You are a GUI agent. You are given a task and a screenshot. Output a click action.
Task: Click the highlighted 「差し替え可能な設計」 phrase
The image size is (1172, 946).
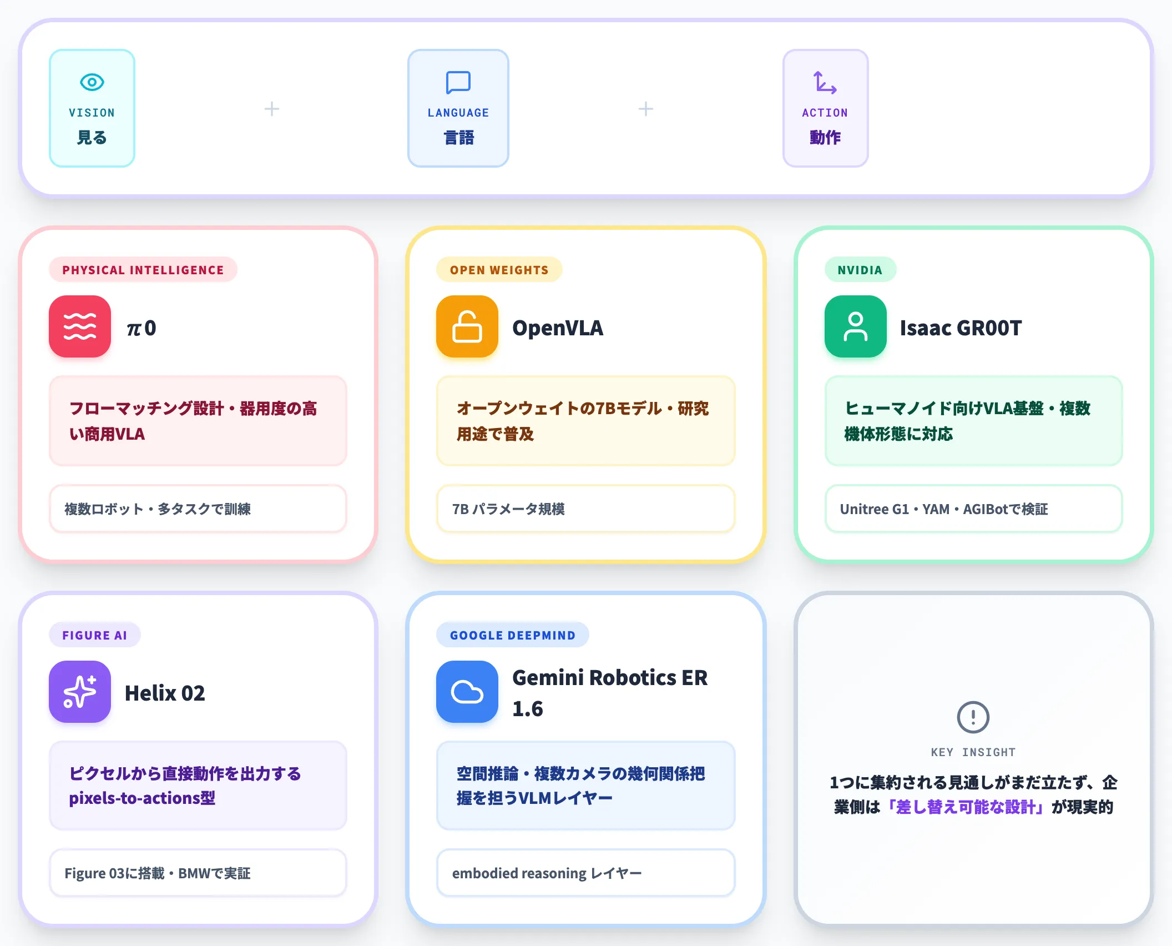[966, 807]
